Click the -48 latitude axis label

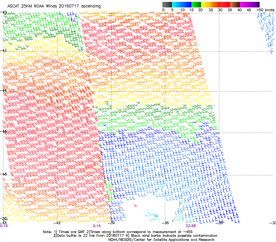(x=3, y=174)
